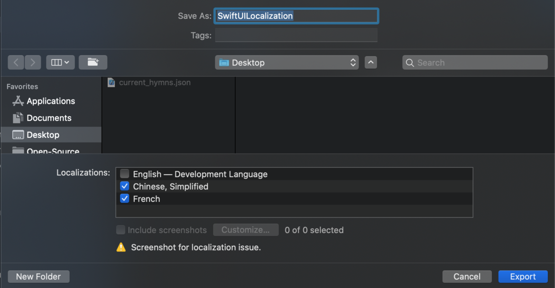Select the current_hymns.json file icon
This screenshot has width=555, height=288.
(111, 82)
